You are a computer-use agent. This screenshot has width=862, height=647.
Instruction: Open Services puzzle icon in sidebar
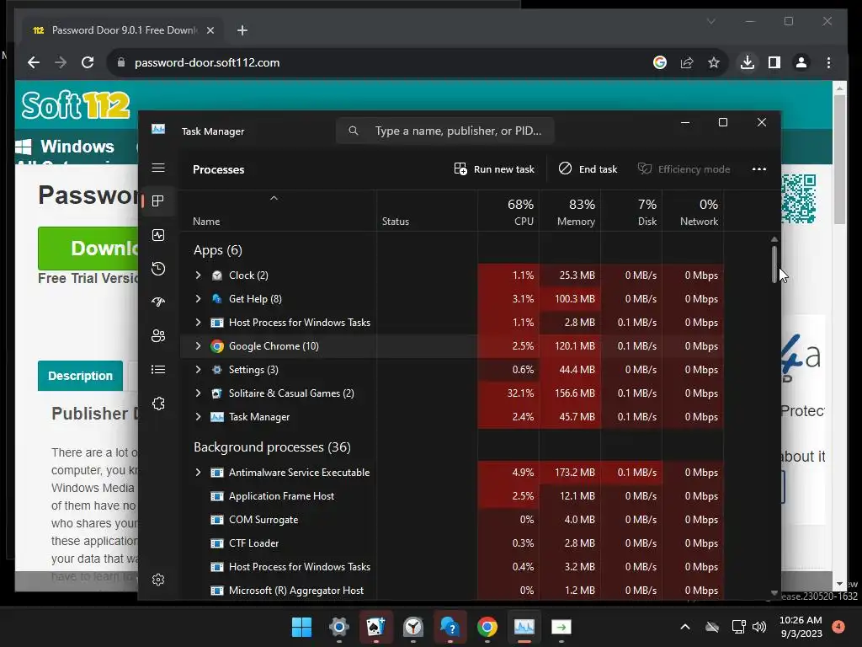point(158,404)
